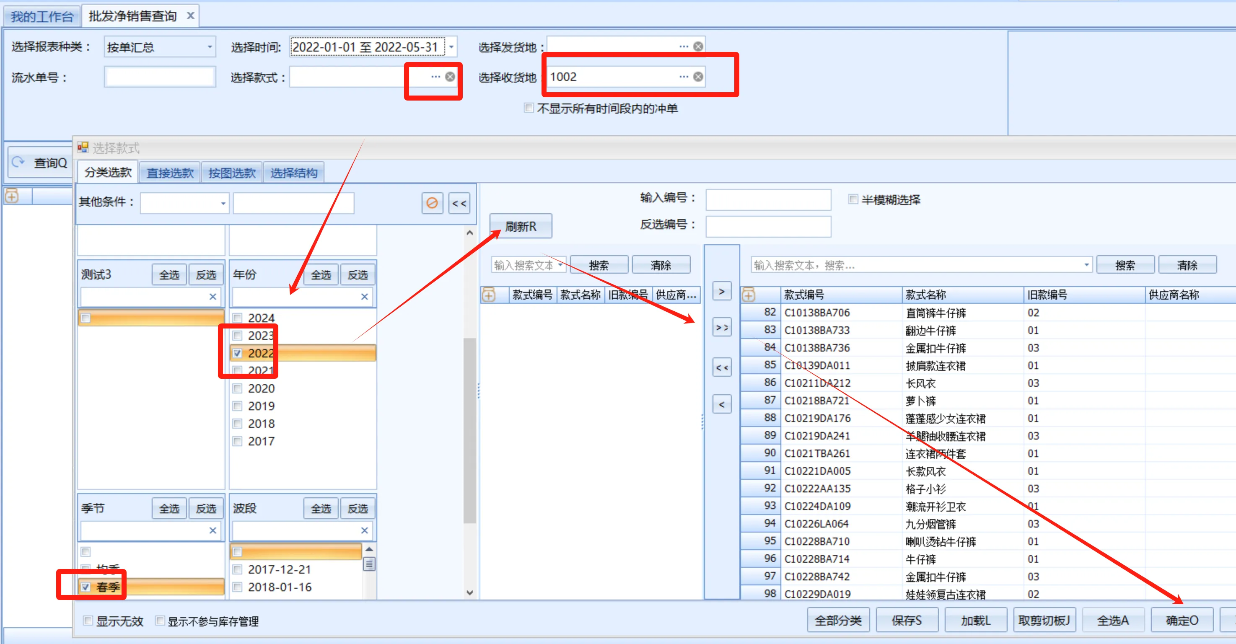Click the 输入编号 text field
Screen dimensions: 1236x644
[768, 199]
